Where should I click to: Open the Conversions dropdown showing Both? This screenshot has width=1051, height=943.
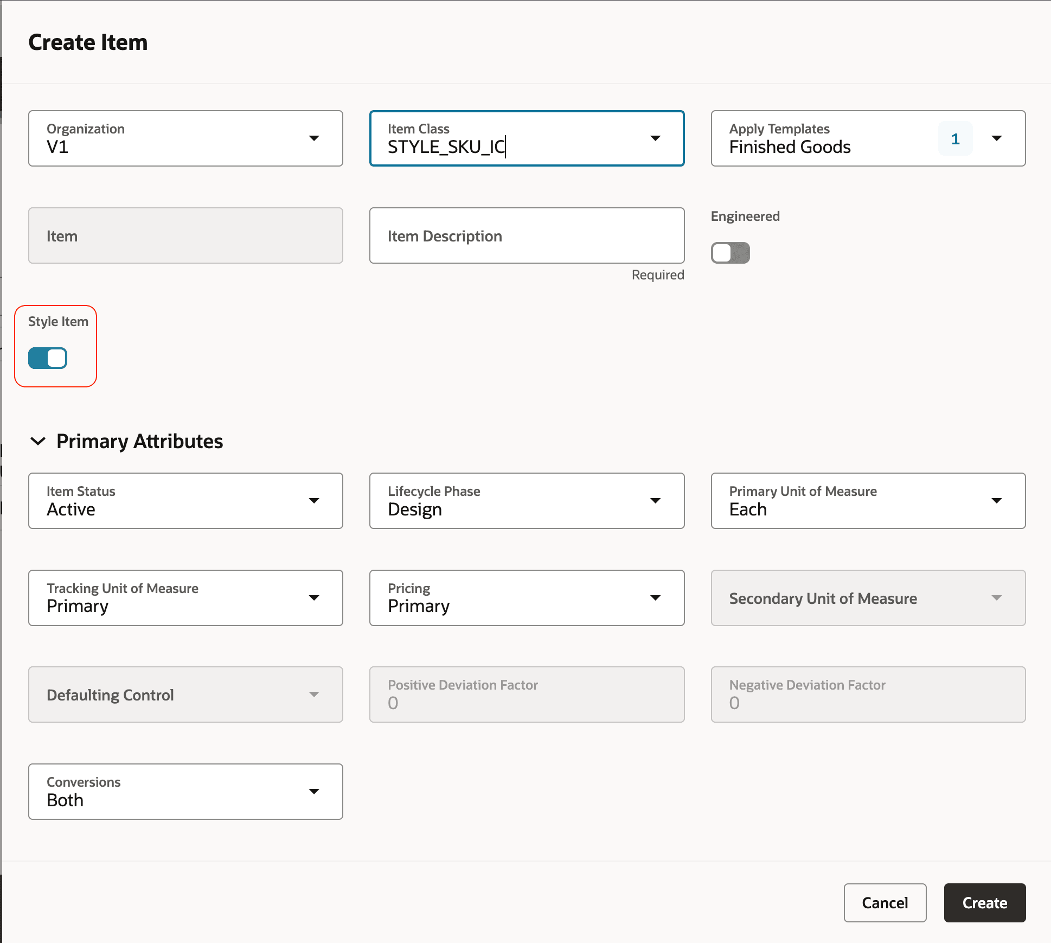[315, 791]
